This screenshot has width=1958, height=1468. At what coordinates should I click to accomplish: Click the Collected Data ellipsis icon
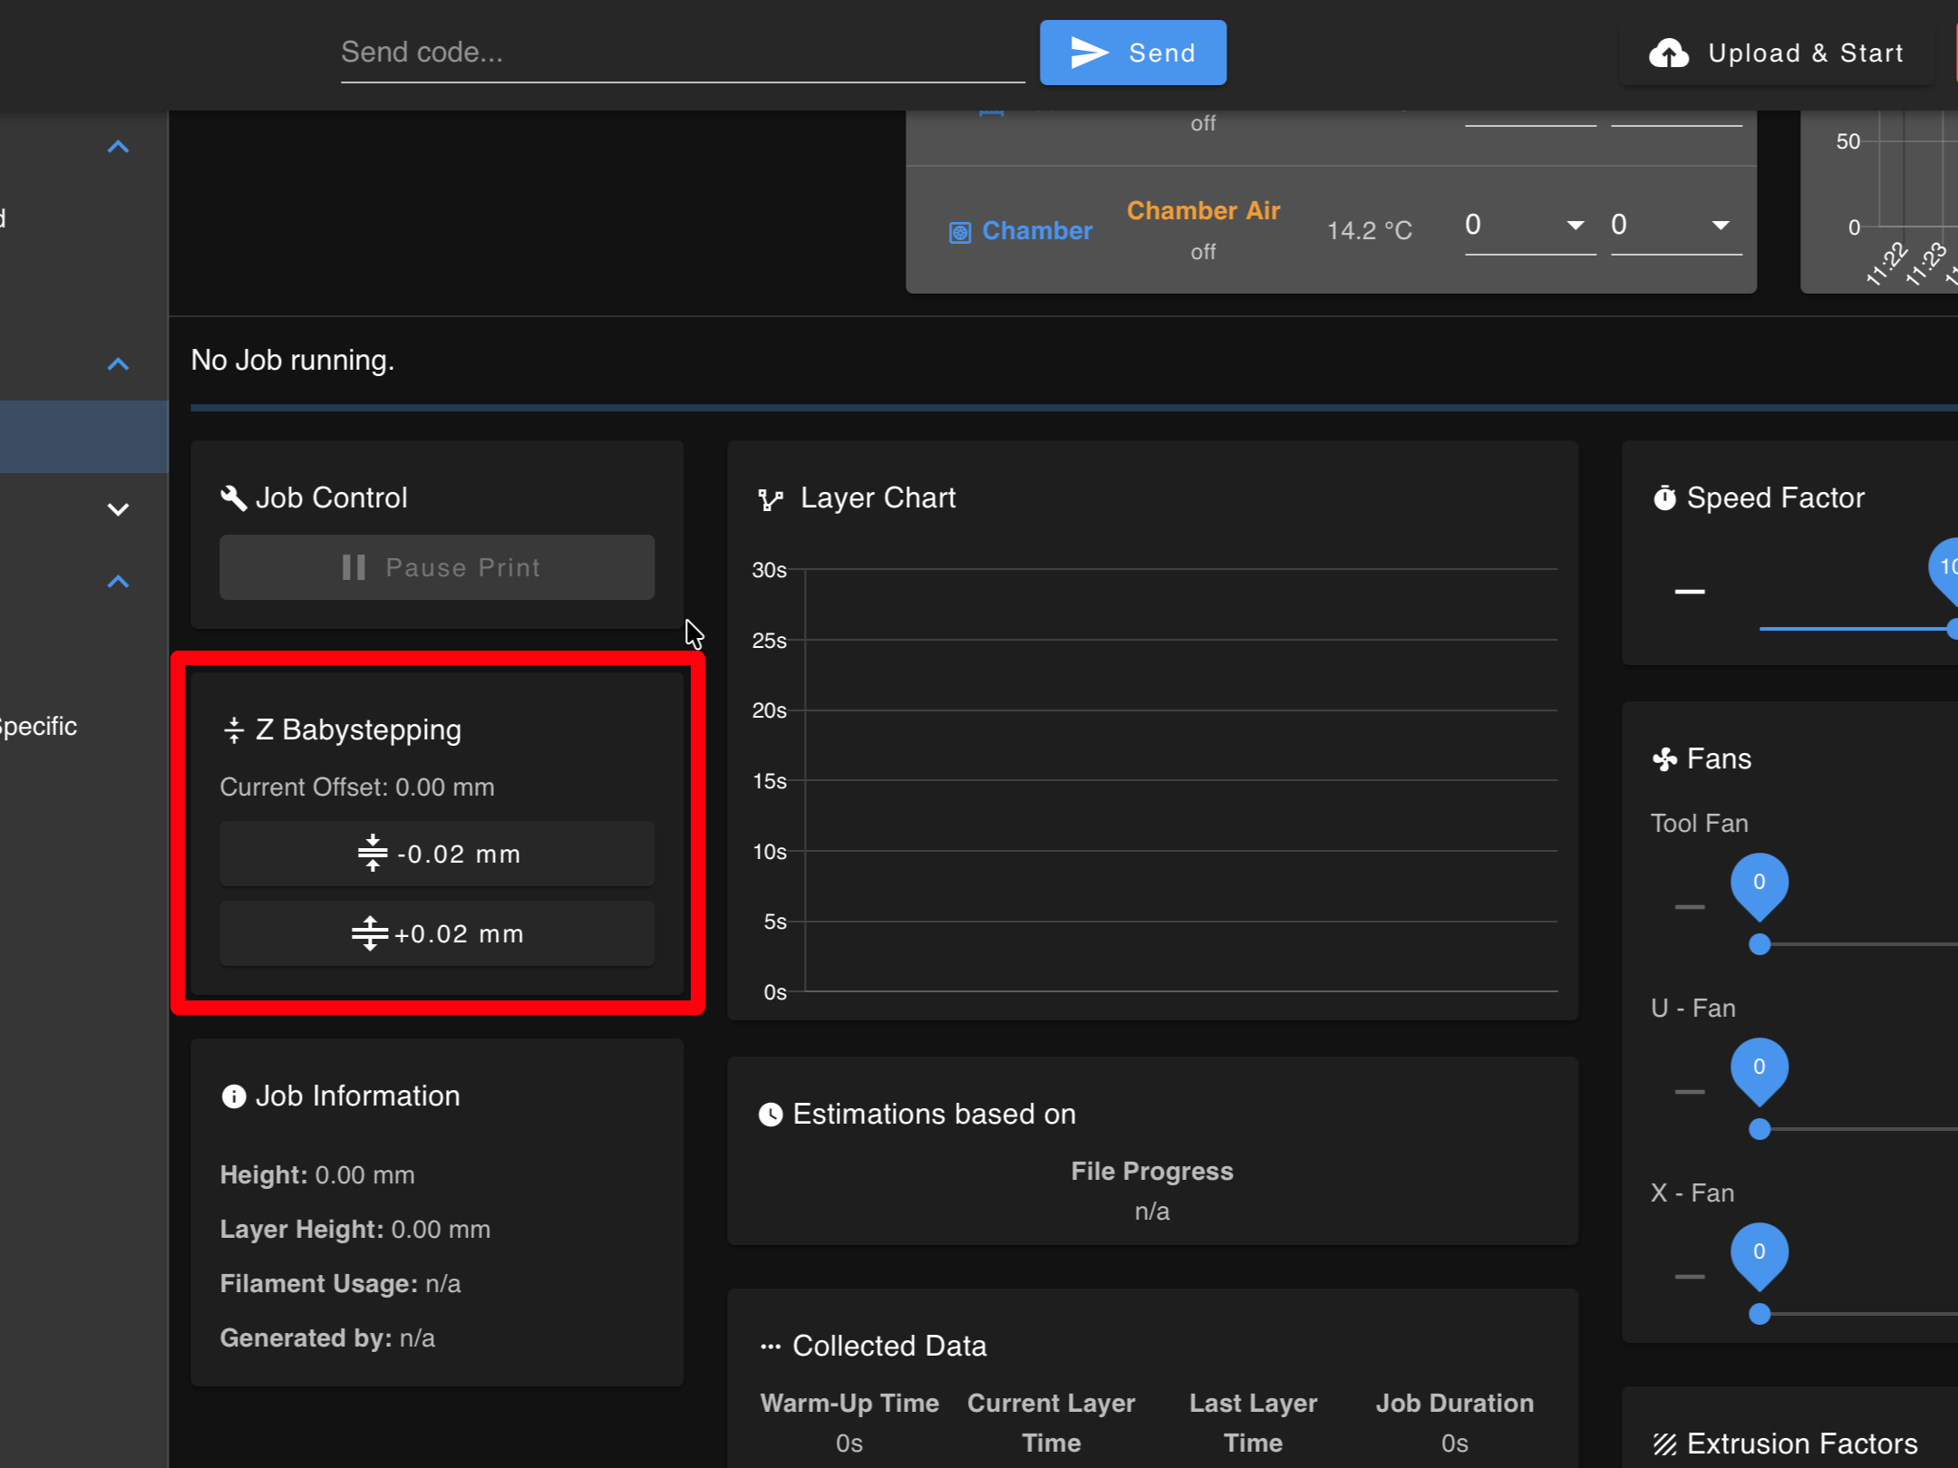tap(771, 1347)
